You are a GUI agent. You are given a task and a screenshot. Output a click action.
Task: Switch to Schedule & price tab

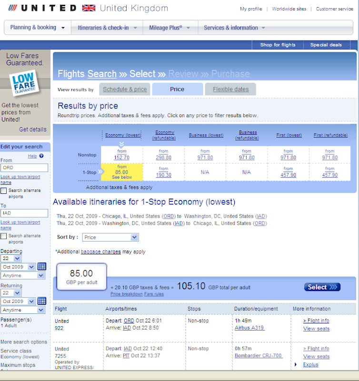point(125,89)
